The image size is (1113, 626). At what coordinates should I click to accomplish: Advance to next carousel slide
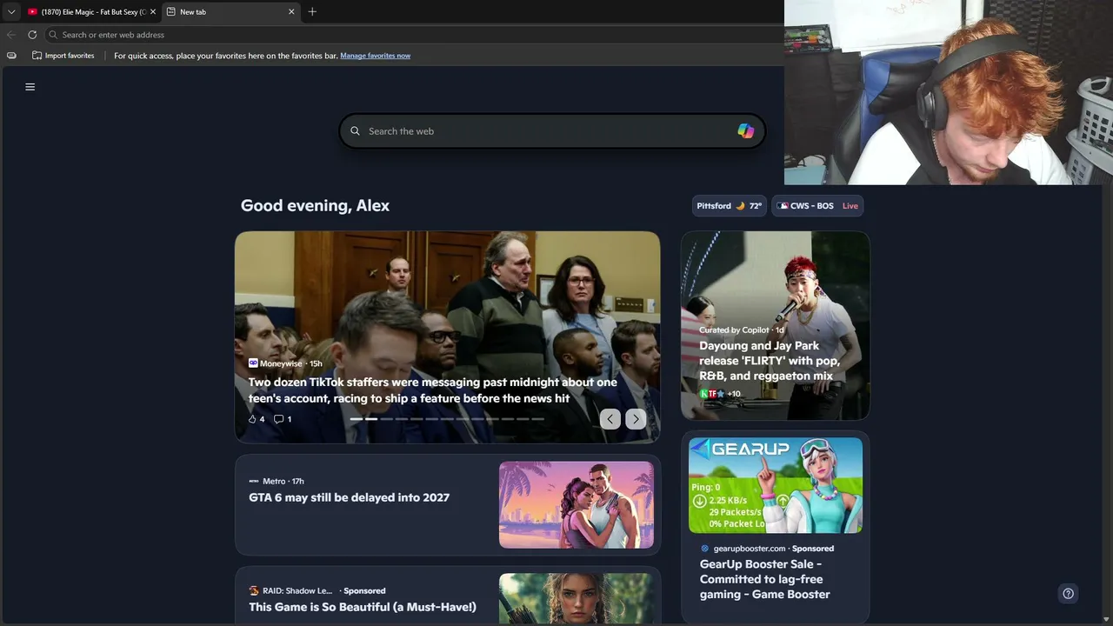[x=636, y=419]
